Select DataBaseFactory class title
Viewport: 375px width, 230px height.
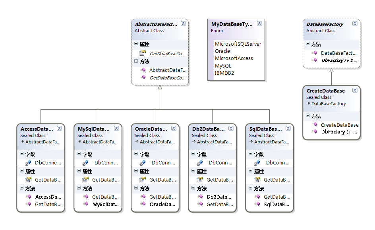(x=325, y=24)
